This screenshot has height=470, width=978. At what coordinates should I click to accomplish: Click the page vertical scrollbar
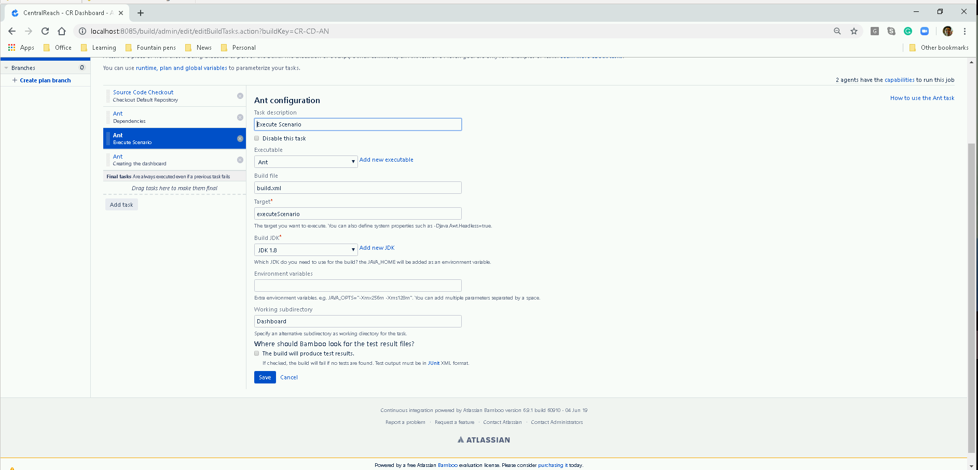pyautogui.click(x=971, y=259)
